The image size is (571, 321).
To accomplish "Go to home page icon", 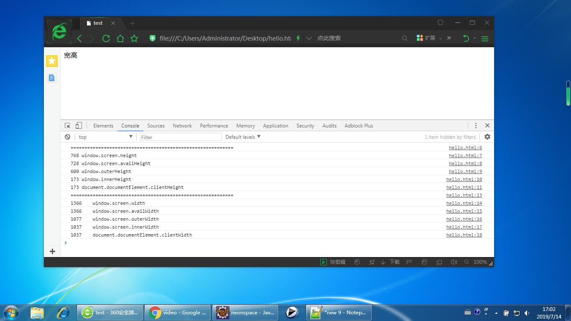I will 120,38.
